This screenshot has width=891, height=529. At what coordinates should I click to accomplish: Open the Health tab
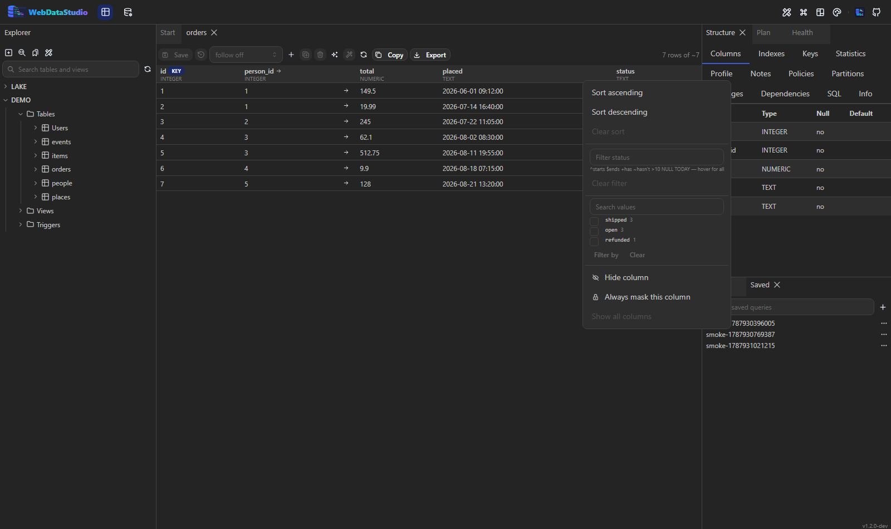[x=802, y=33]
